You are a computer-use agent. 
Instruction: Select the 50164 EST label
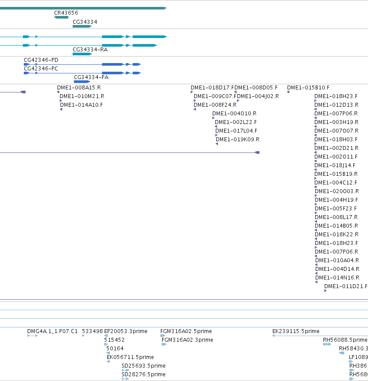(x=115, y=349)
